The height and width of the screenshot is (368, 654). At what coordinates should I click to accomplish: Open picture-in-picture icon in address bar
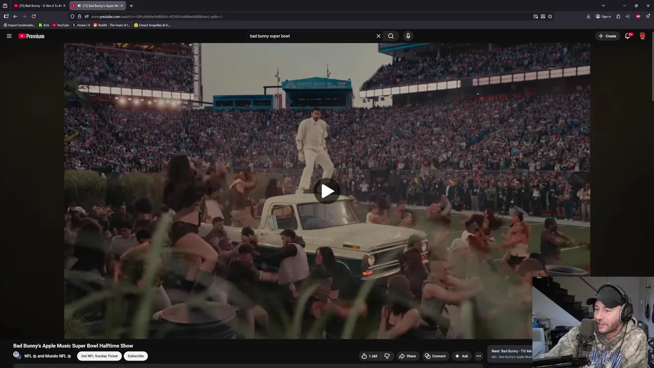(x=535, y=16)
